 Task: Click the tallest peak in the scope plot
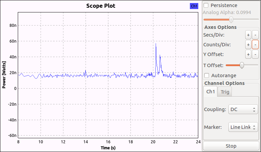(x=156, y=44)
